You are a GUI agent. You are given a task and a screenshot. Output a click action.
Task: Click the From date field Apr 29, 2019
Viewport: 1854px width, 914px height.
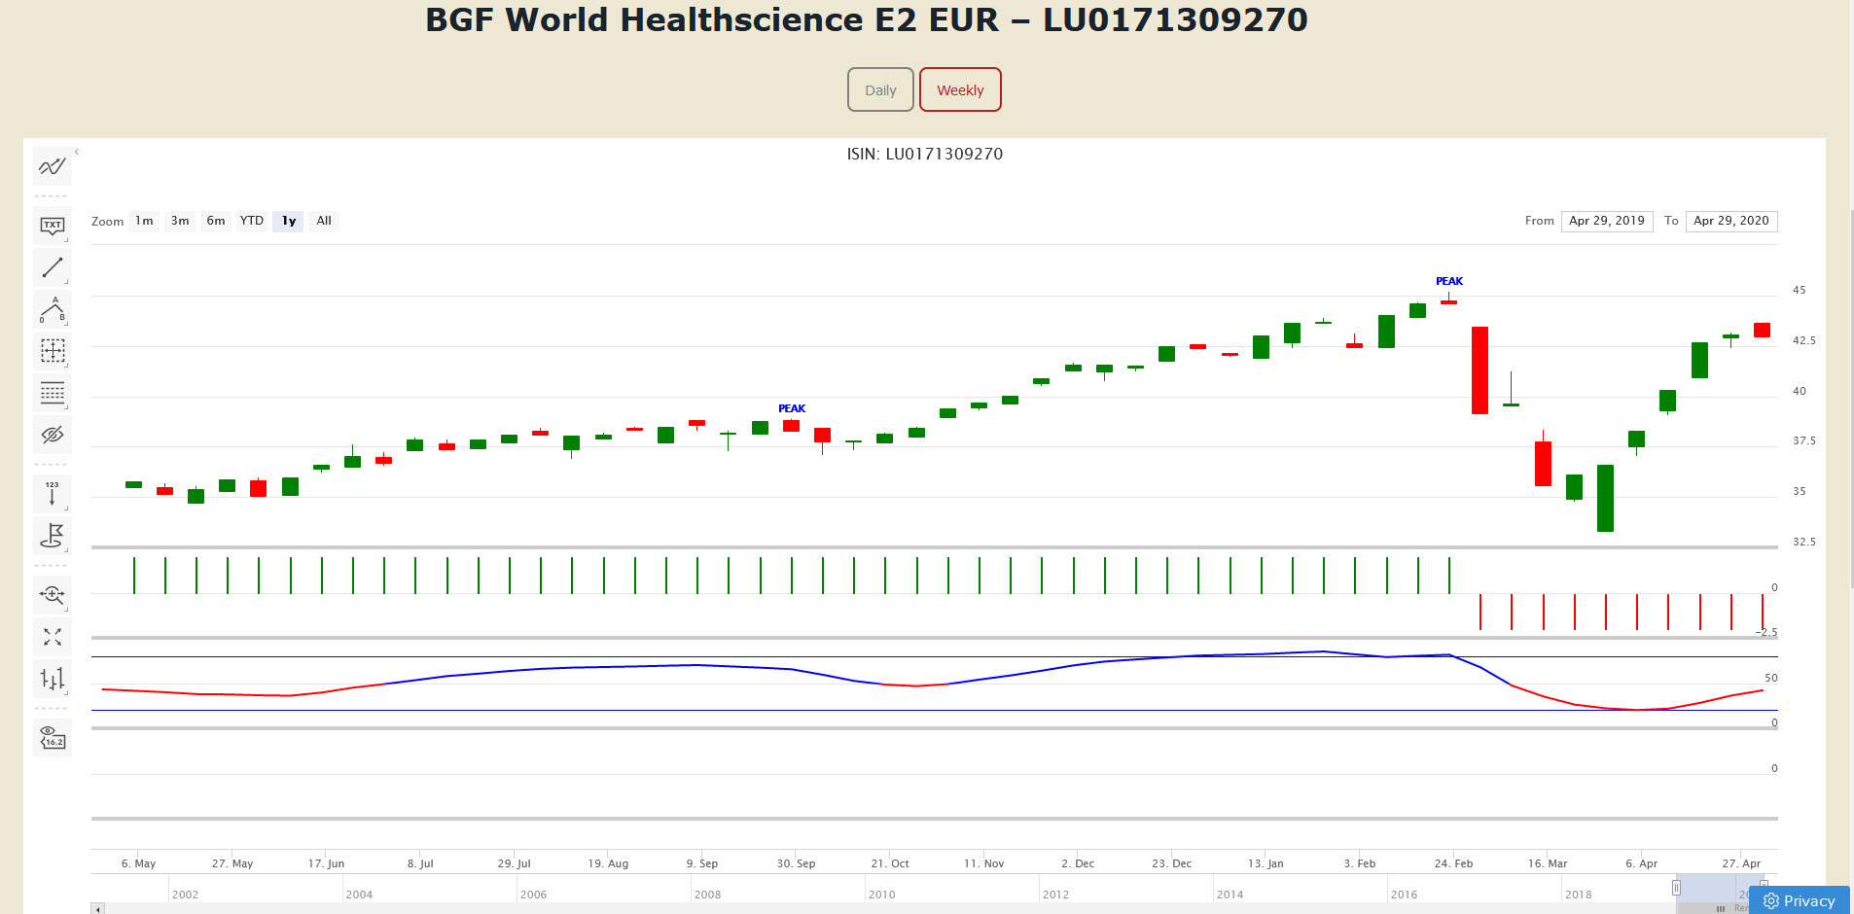[1607, 221]
